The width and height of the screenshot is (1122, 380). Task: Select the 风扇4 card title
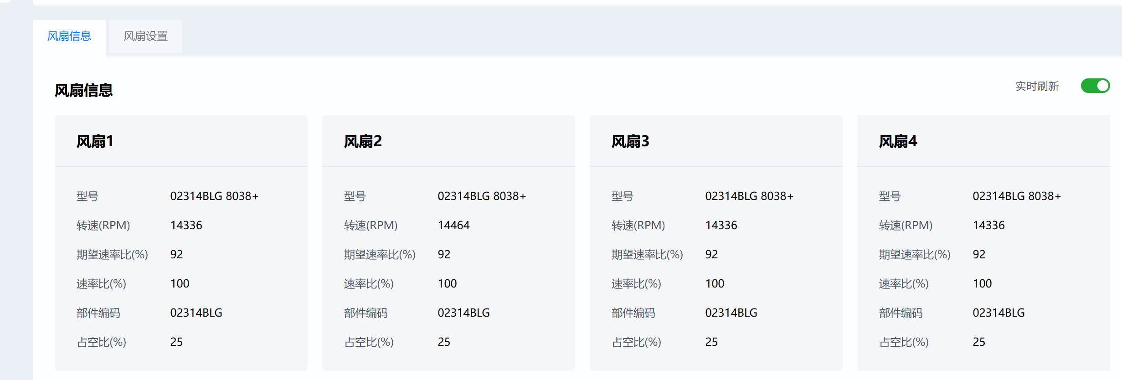coord(898,141)
